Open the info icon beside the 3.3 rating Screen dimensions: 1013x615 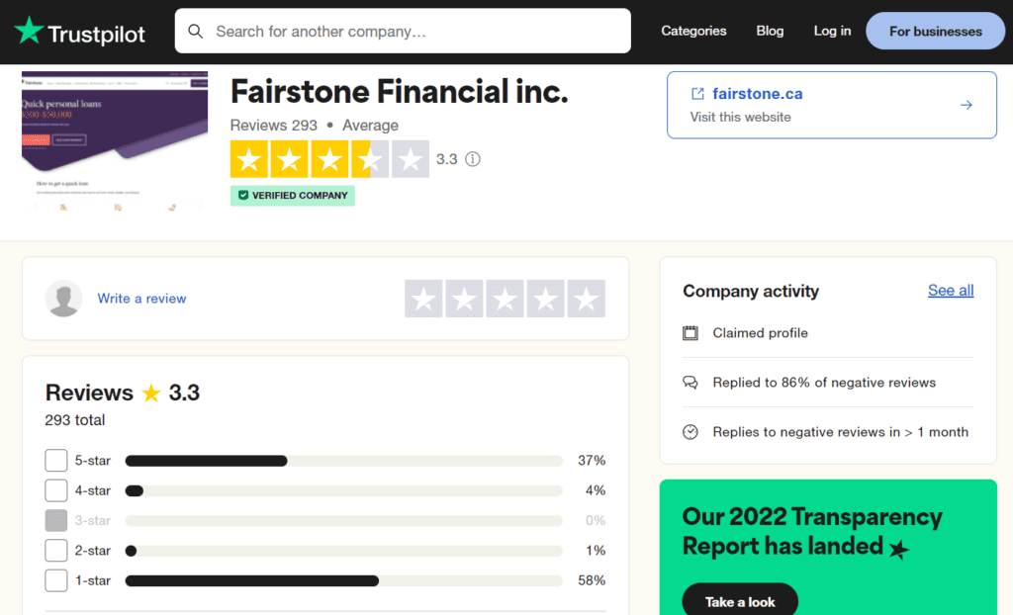473,159
